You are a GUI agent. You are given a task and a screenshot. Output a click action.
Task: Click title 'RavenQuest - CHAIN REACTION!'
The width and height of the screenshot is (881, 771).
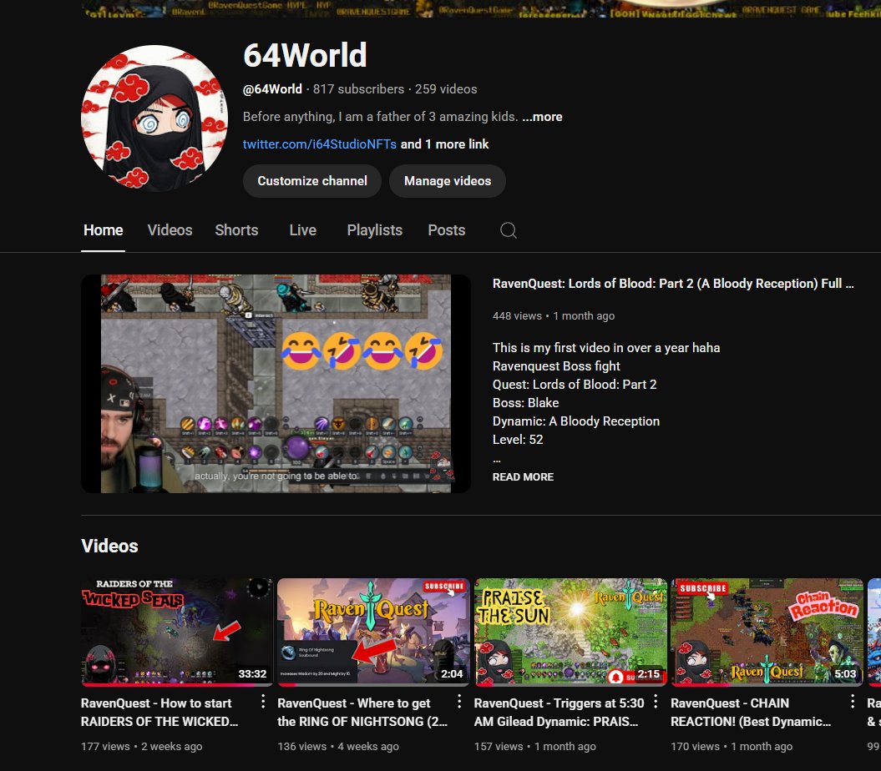751,712
